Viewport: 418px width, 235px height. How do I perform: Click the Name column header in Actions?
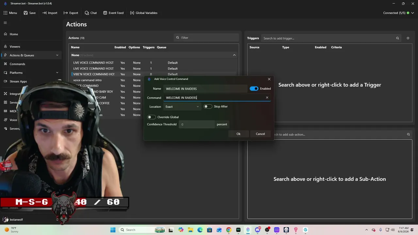75,47
